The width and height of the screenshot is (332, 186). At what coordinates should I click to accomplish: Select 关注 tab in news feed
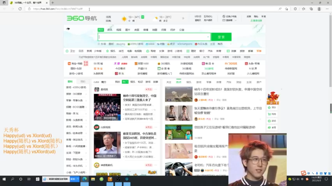coord(169,82)
